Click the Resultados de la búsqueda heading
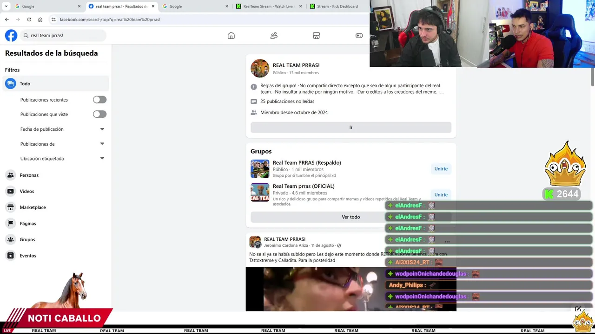The image size is (595, 334). pyautogui.click(x=51, y=53)
